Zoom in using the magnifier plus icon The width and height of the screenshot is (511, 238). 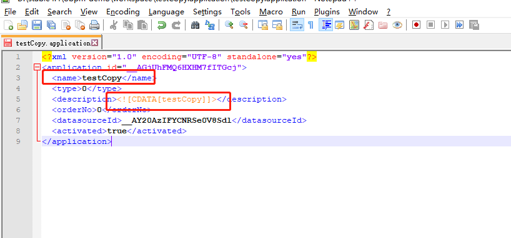[229, 25]
